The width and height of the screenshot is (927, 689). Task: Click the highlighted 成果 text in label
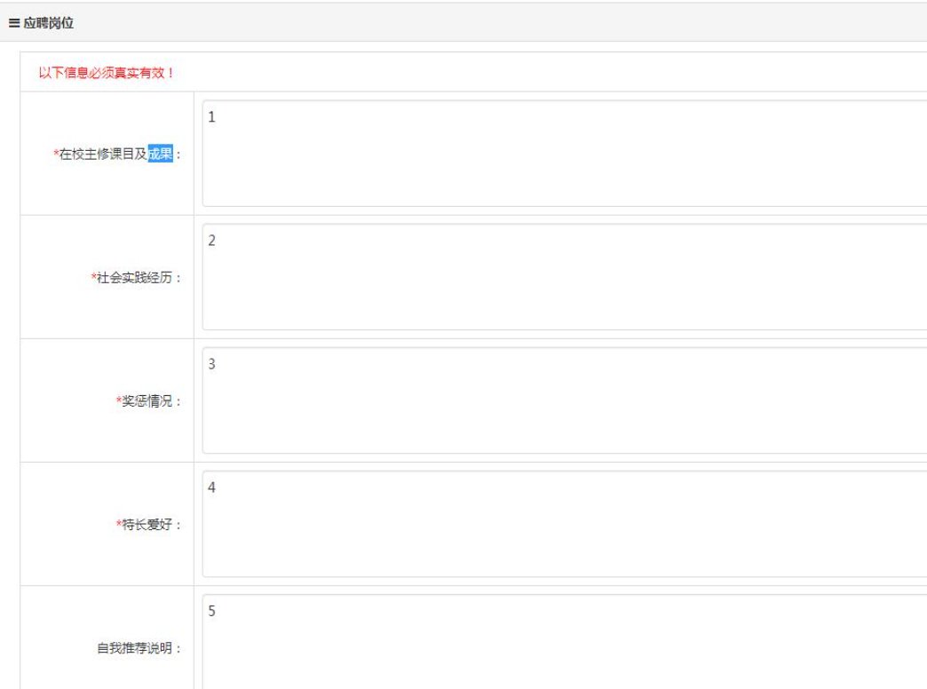160,154
